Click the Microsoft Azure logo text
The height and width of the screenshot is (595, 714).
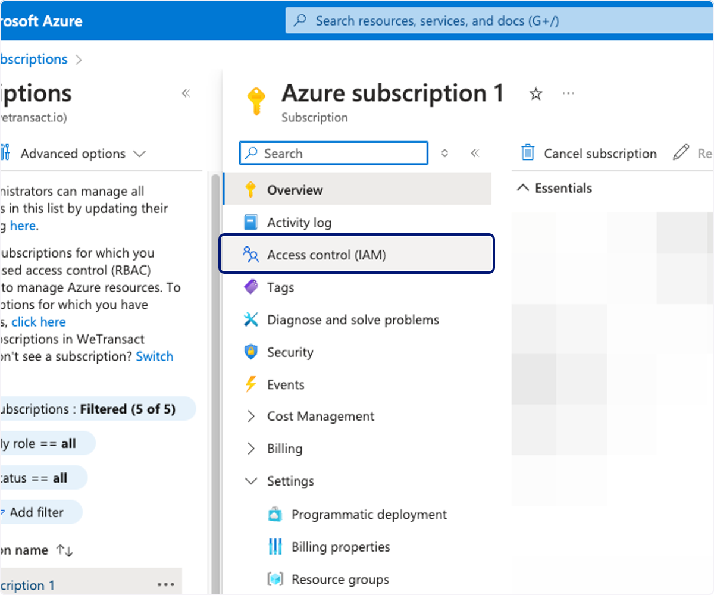41,21
